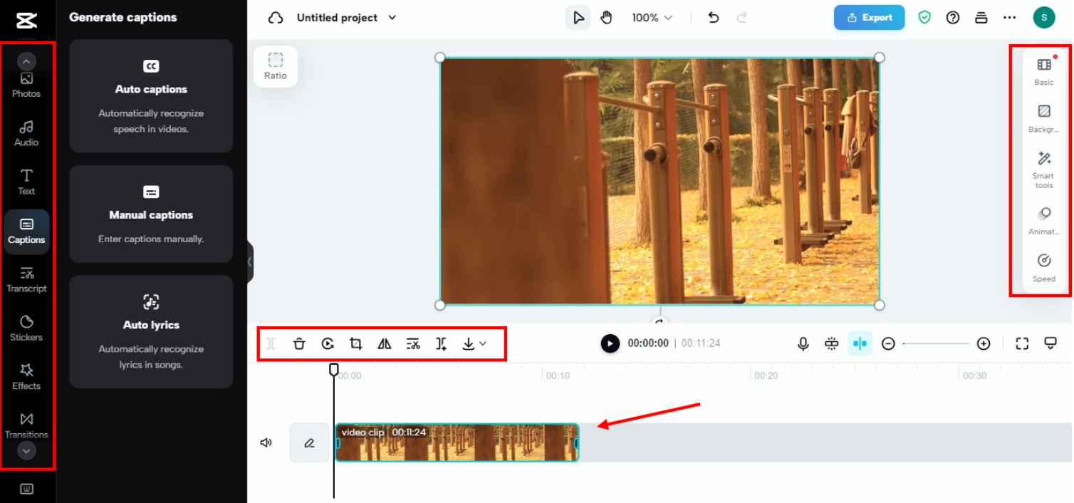The image size is (1074, 503).
Task: Toggle the timeline magnet snapping icon
Action: [832, 344]
